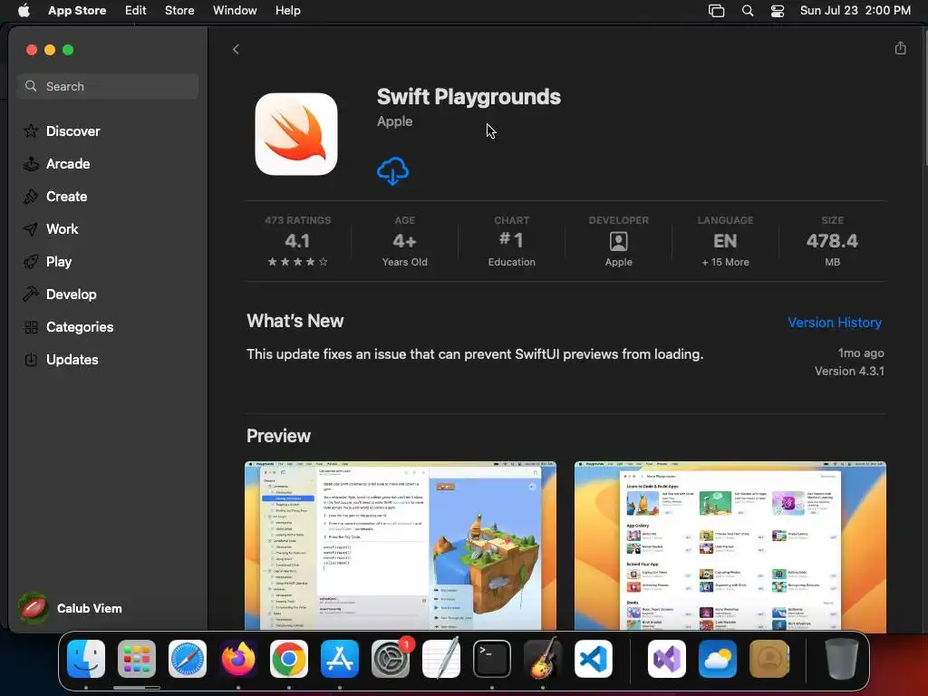Open the Window menu
The width and height of the screenshot is (928, 696).
(235, 11)
